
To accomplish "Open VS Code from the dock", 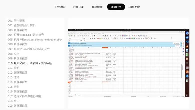I will (187, 42).
